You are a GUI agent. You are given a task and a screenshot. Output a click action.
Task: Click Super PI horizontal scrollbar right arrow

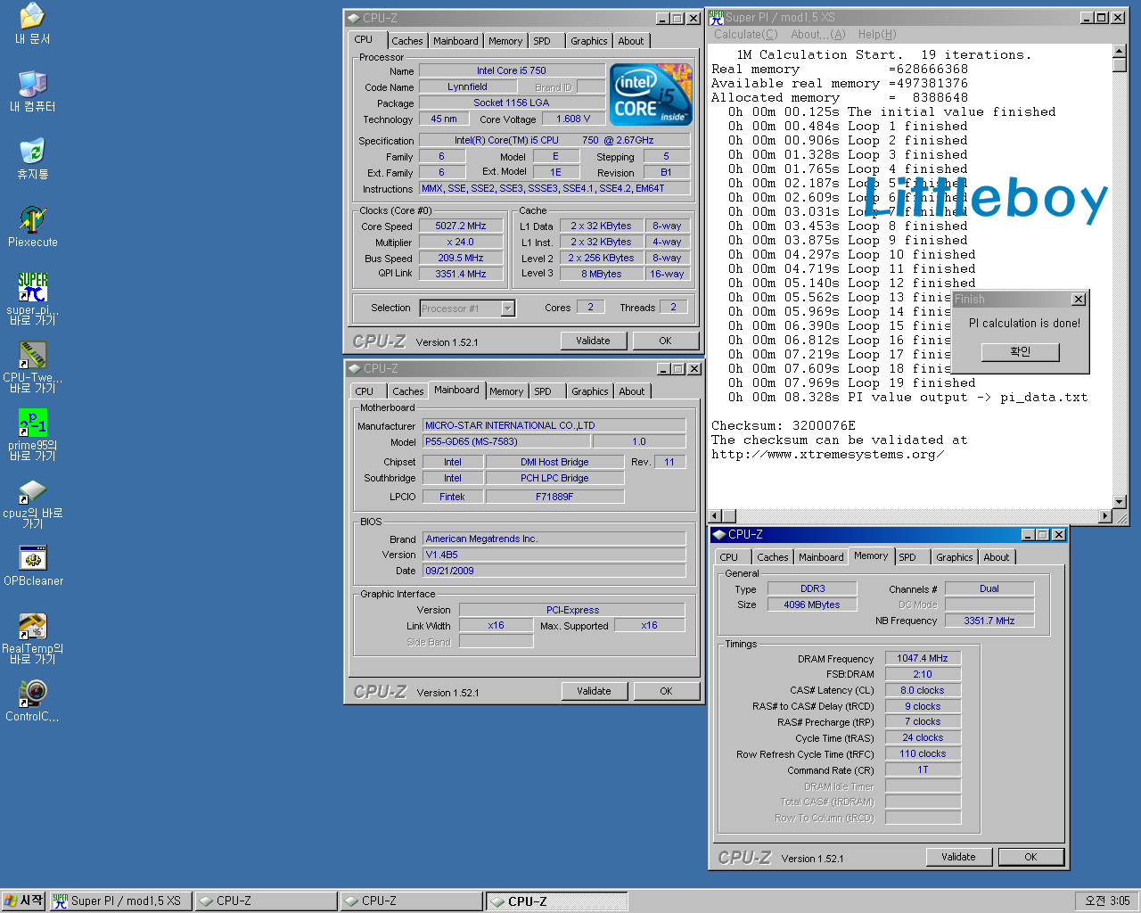click(x=1106, y=516)
